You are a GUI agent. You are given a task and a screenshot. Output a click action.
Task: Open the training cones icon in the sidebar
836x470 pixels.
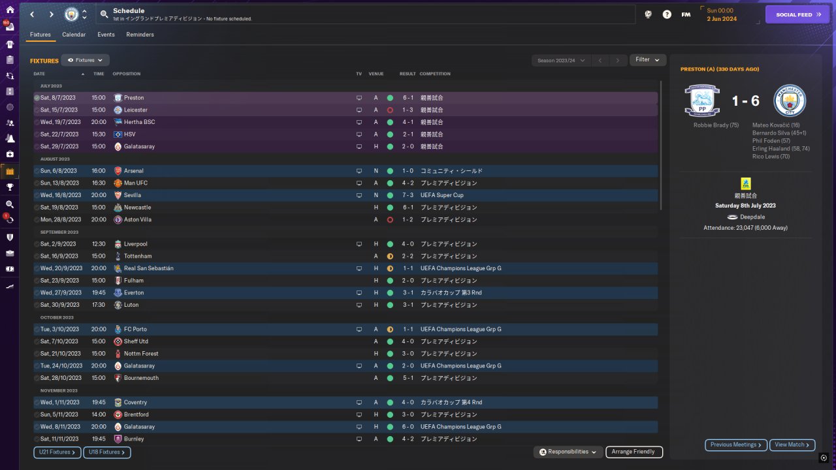[10, 138]
